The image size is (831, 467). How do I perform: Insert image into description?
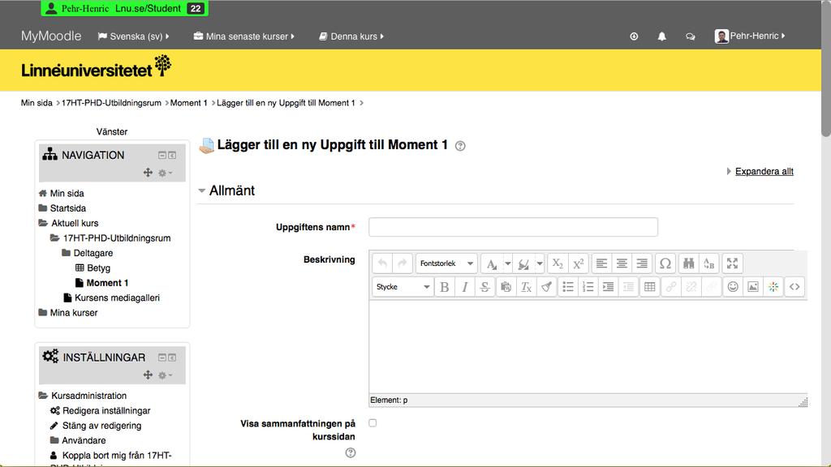[753, 286]
